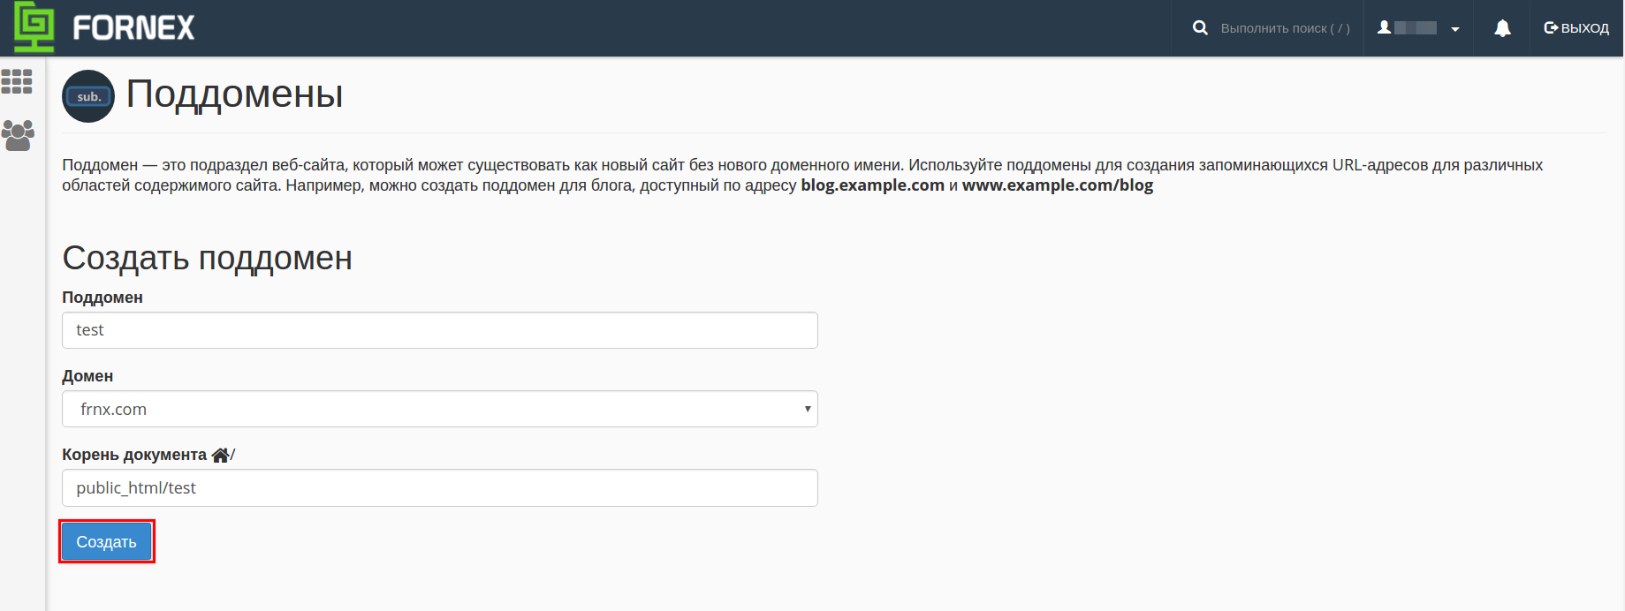Open user manager people icon in sidebar
This screenshot has height=611, width=1625.
pyautogui.click(x=18, y=135)
